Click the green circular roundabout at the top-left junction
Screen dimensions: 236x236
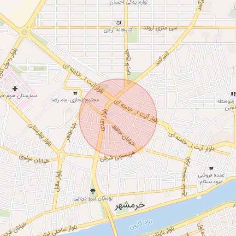pos(24,32)
